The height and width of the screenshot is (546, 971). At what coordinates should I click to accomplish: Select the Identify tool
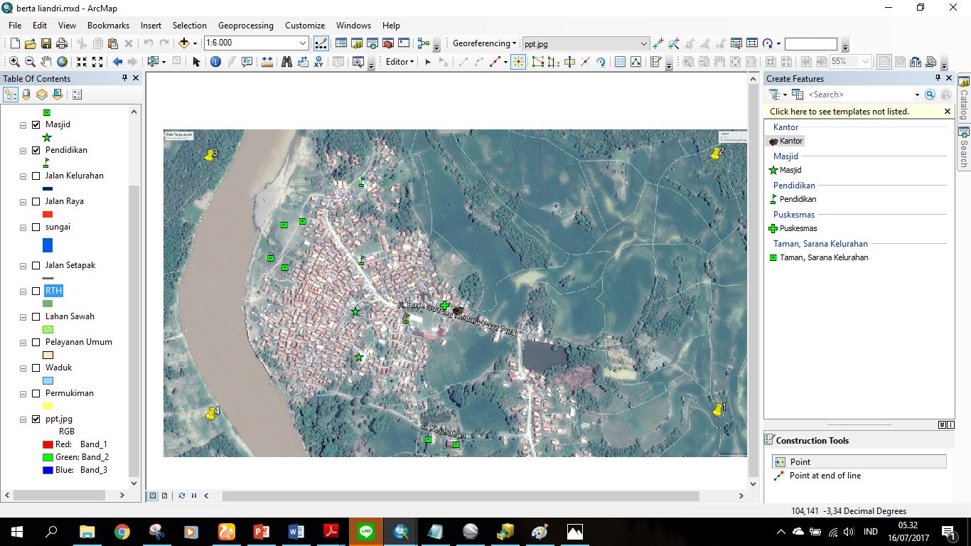[215, 62]
